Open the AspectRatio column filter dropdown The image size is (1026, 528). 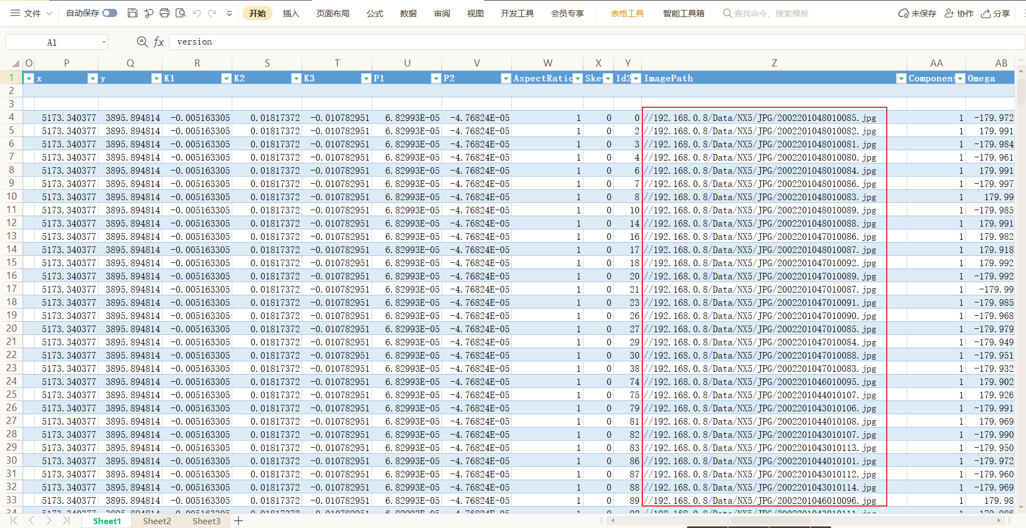click(x=578, y=79)
